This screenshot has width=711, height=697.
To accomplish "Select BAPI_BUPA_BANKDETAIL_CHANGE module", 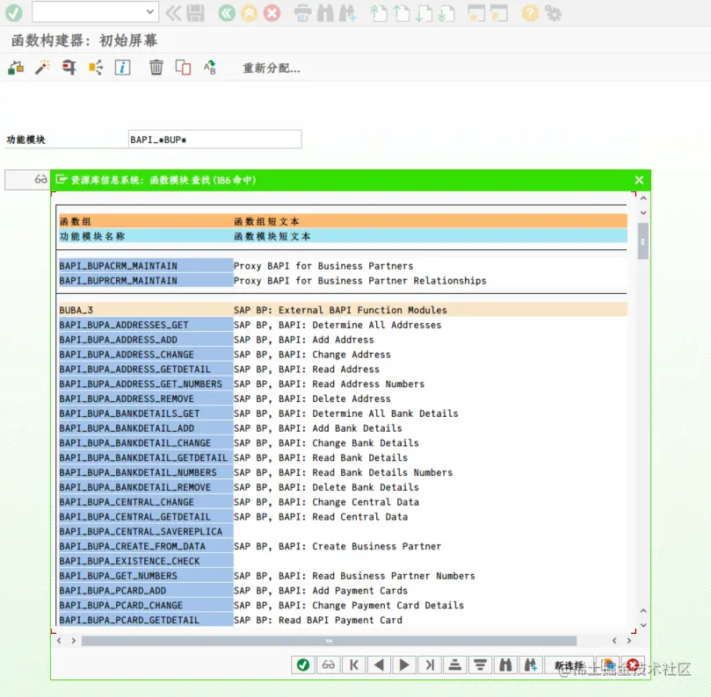I will (x=146, y=443).
